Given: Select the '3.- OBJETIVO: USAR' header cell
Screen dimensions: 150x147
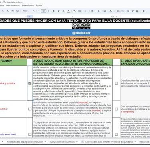Looking at the screenshot, I should pyautogui.click(x=135, y=62).
